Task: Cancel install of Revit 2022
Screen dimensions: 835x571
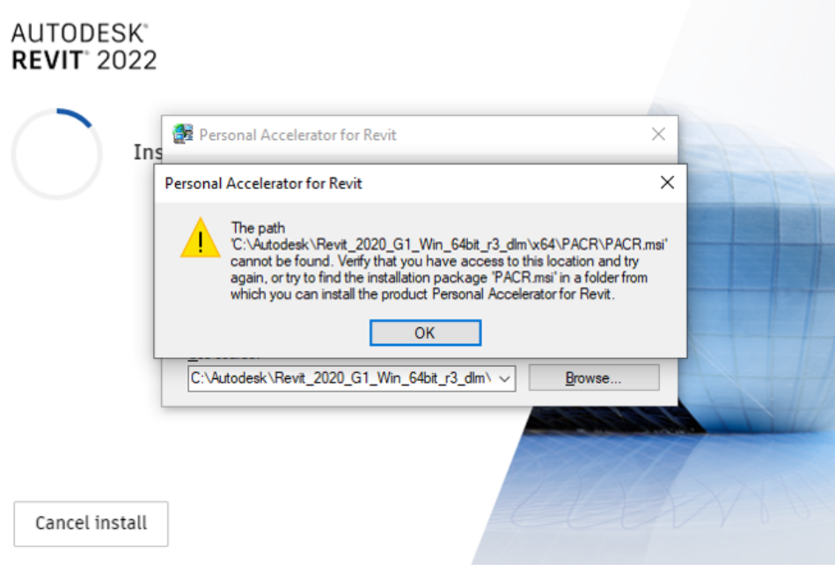Action: point(91,523)
